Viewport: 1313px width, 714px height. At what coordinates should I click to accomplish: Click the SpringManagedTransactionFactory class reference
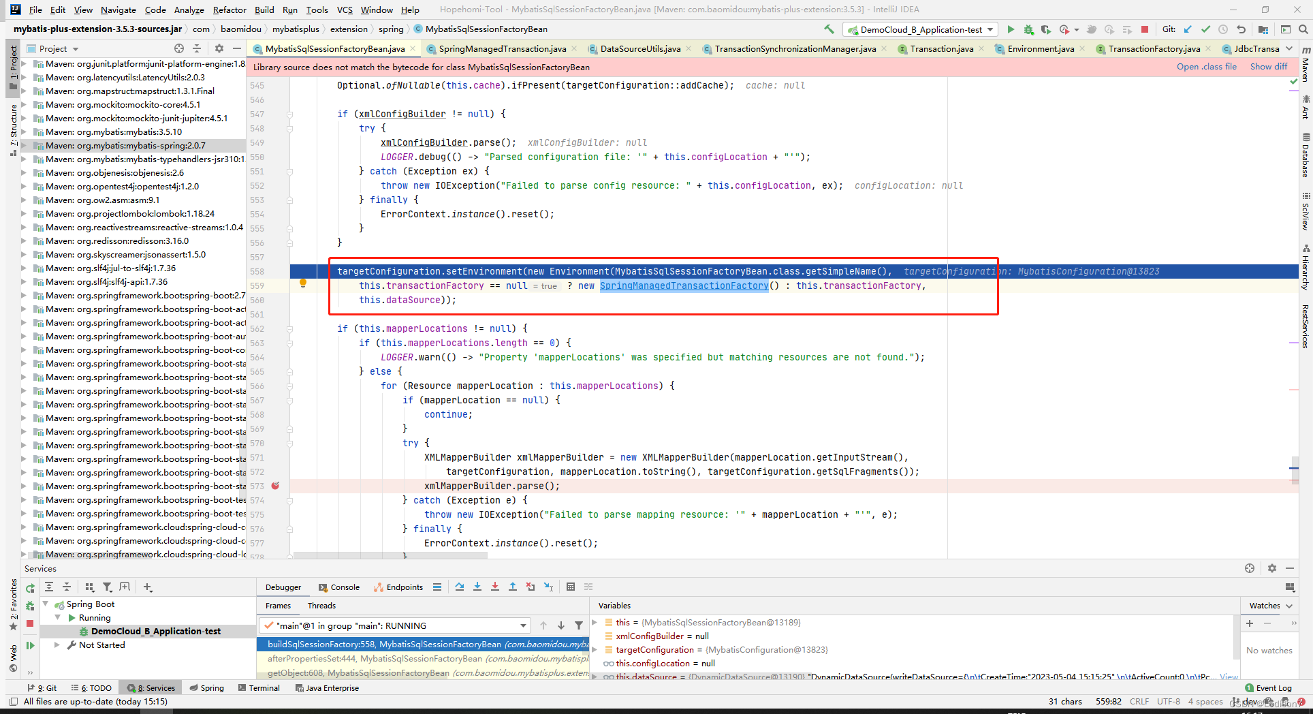coord(684,285)
